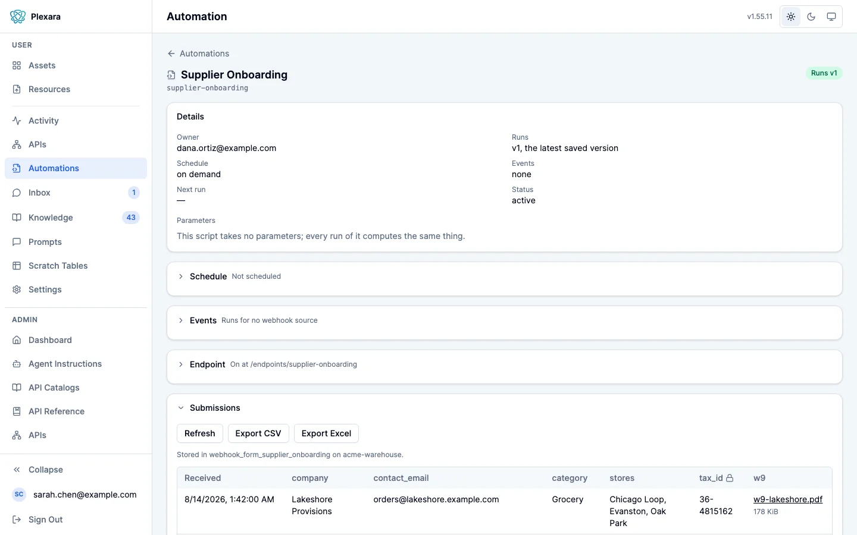Open Assets from the sidebar

(76, 65)
